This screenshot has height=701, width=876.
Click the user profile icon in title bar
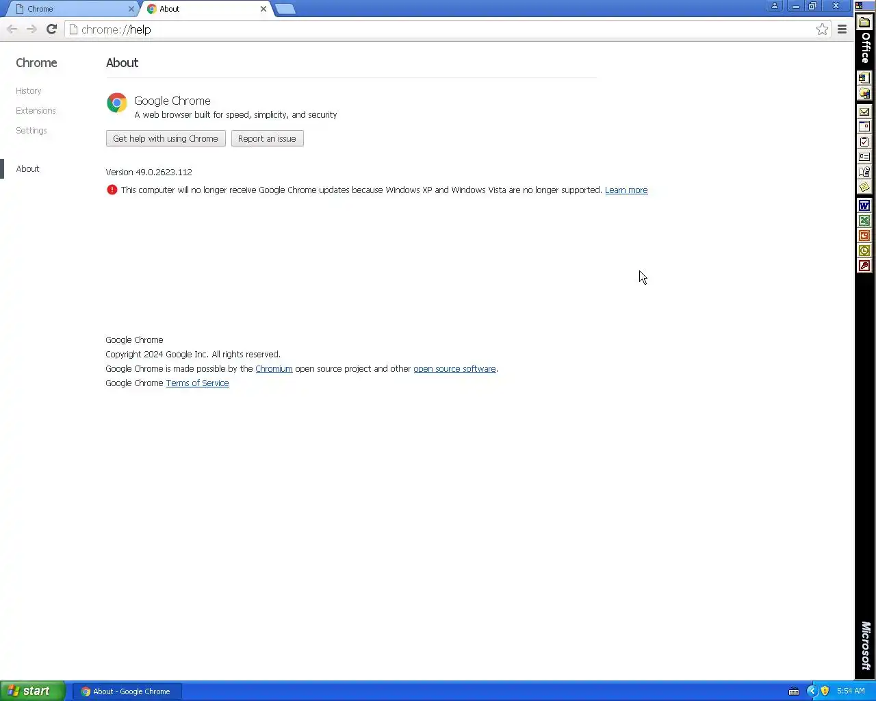coord(775,5)
